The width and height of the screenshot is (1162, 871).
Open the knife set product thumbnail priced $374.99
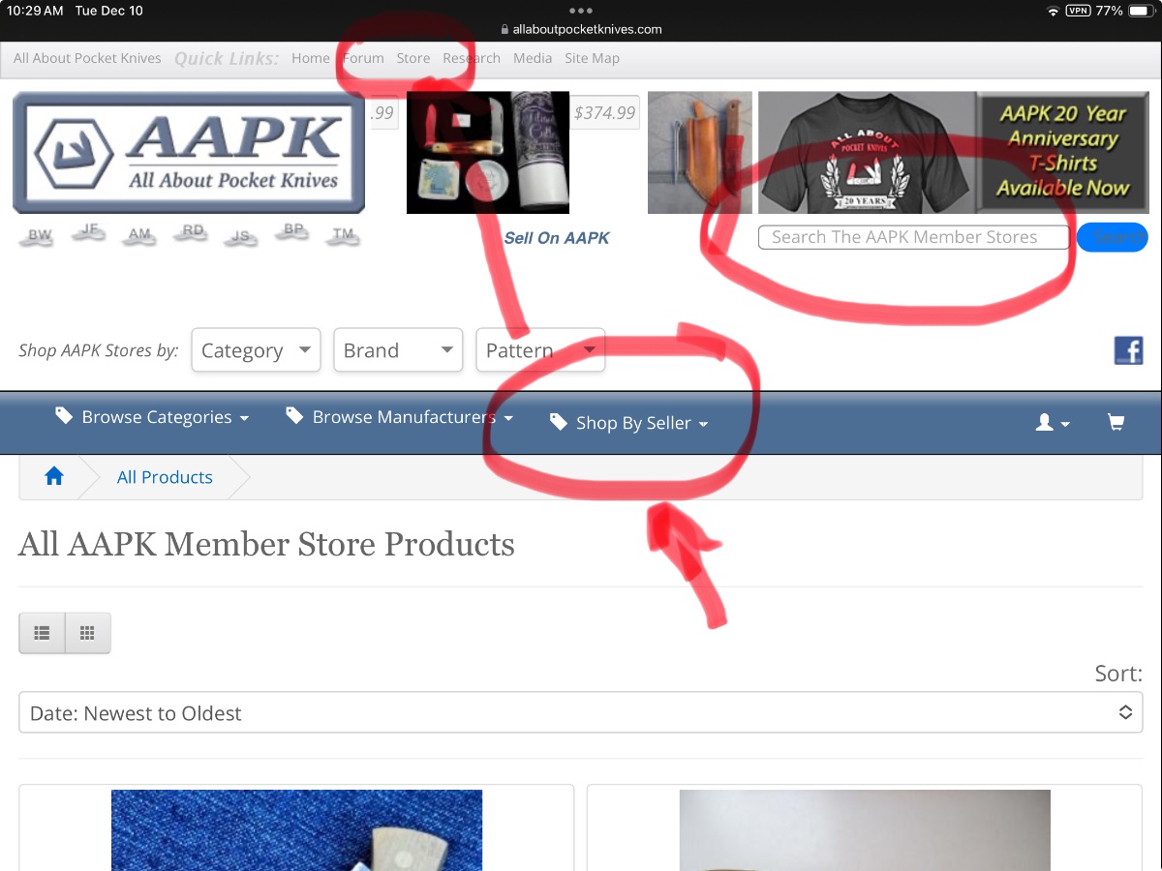[488, 153]
